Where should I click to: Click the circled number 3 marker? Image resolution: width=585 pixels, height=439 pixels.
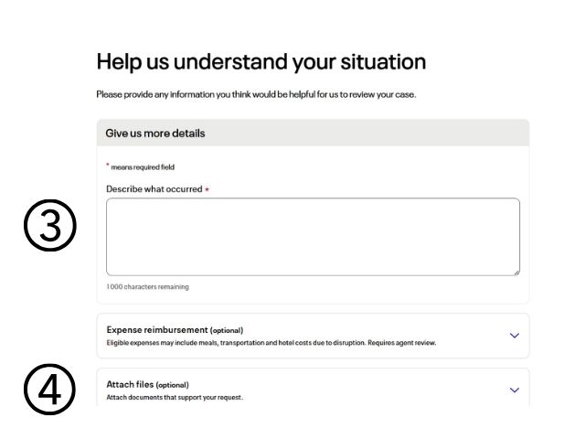(x=50, y=225)
